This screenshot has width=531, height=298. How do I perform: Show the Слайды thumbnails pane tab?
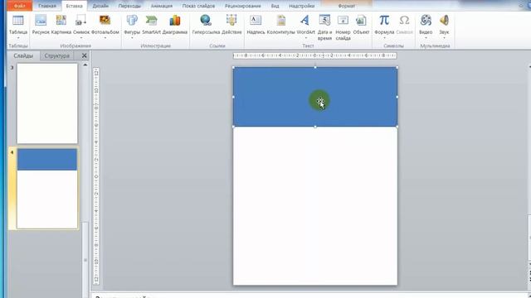point(23,55)
